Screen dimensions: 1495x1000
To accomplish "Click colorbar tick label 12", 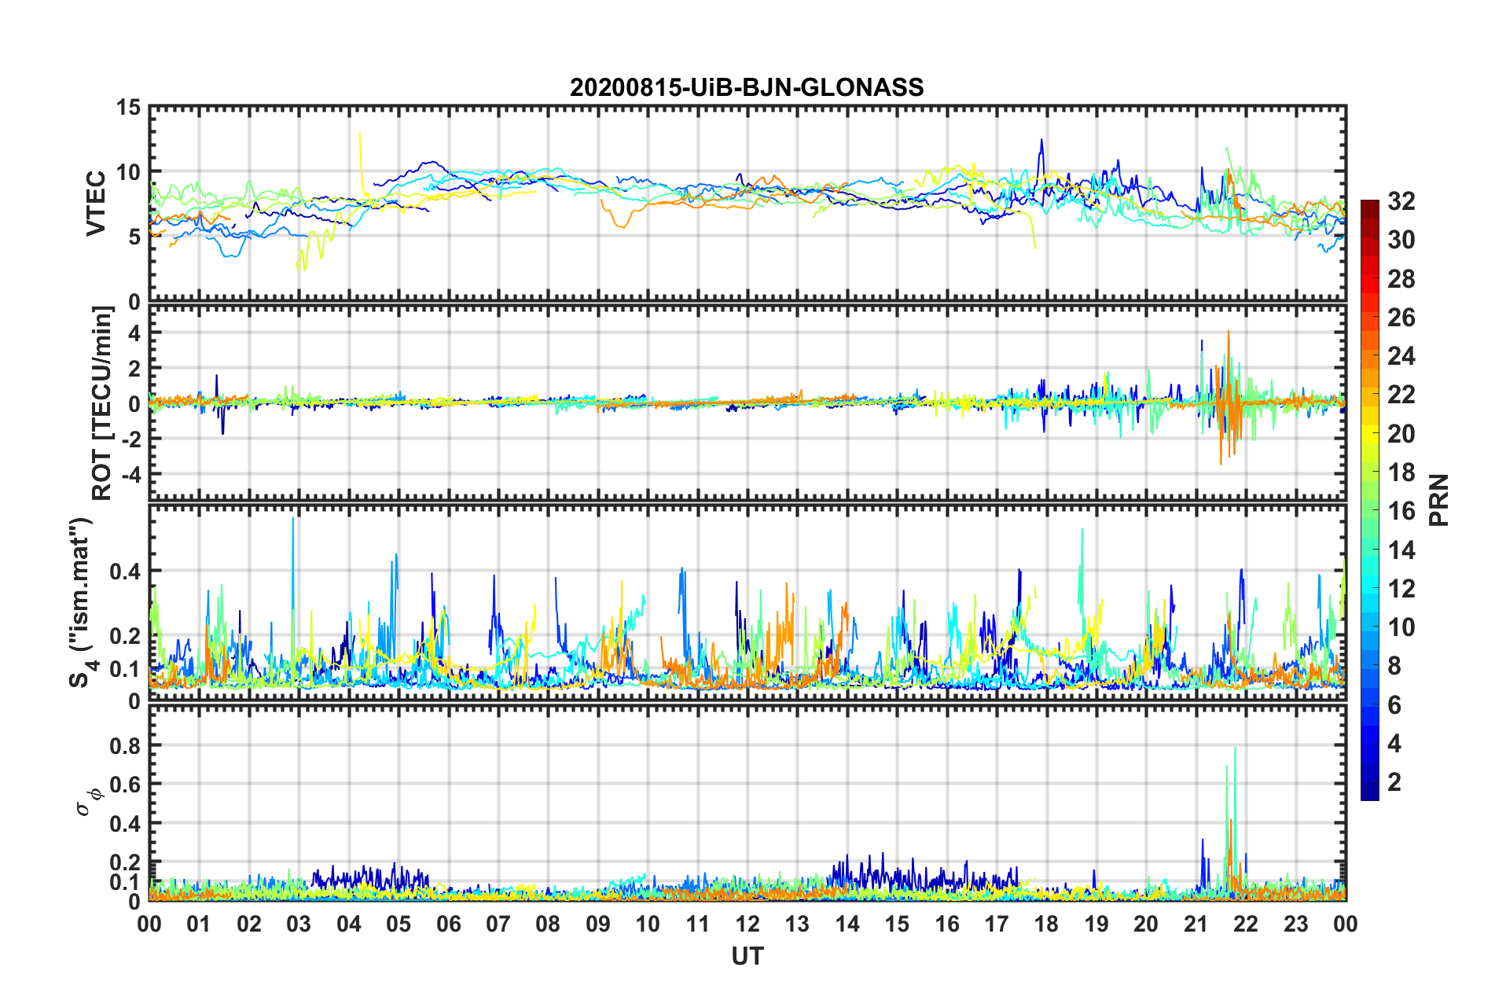I will click(x=1401, y=588).
